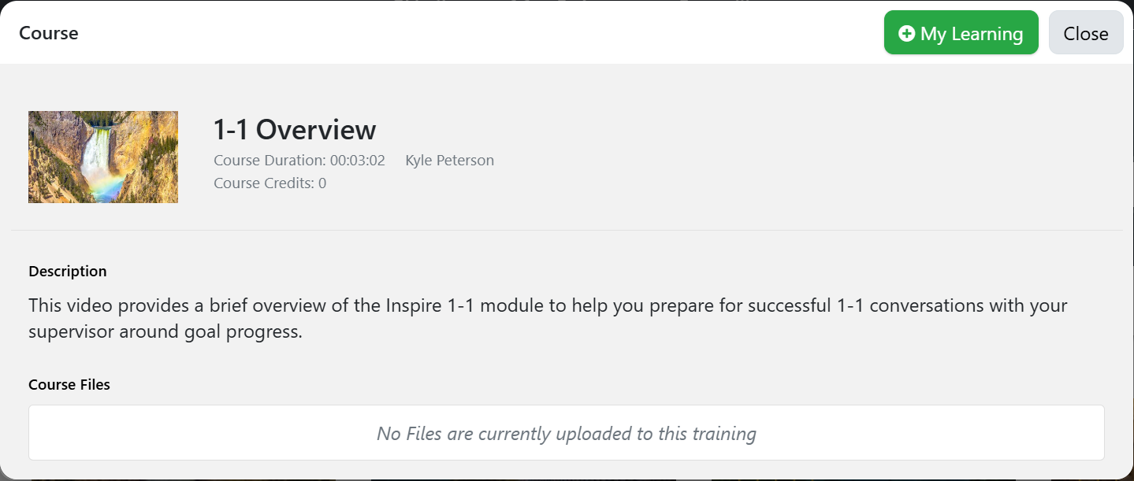Click the 00:03:02 duration value
This screenshot has height=481, width=1134.
[358, 161]
